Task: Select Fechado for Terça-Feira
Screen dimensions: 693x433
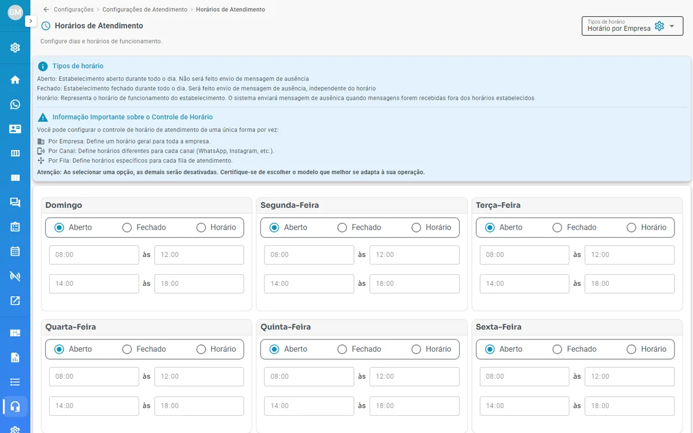Action: [x=557, y=227]
